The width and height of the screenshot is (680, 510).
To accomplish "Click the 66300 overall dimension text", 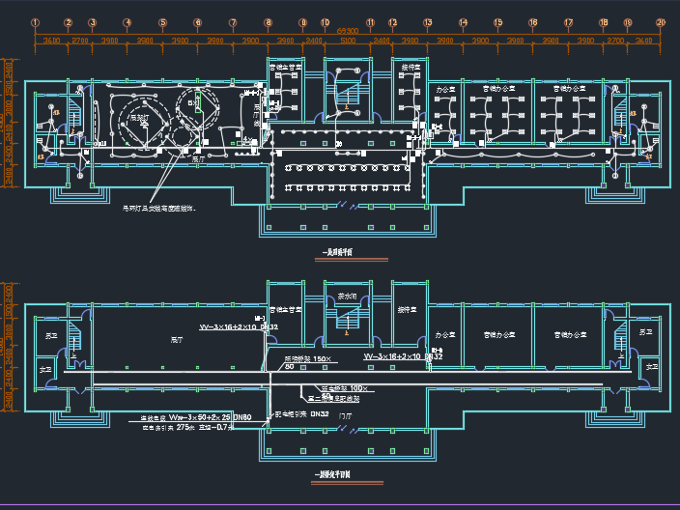I will pos(348,32).
